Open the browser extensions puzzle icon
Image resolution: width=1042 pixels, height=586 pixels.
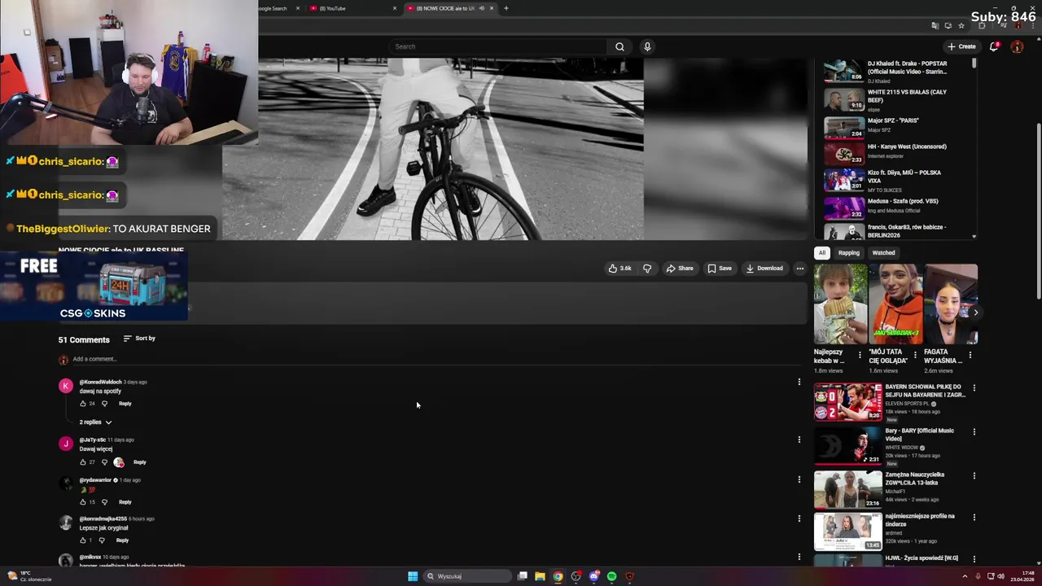click(981, 25)
